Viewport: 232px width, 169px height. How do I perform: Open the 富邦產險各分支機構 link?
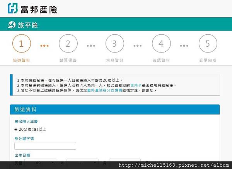(105, 90)
